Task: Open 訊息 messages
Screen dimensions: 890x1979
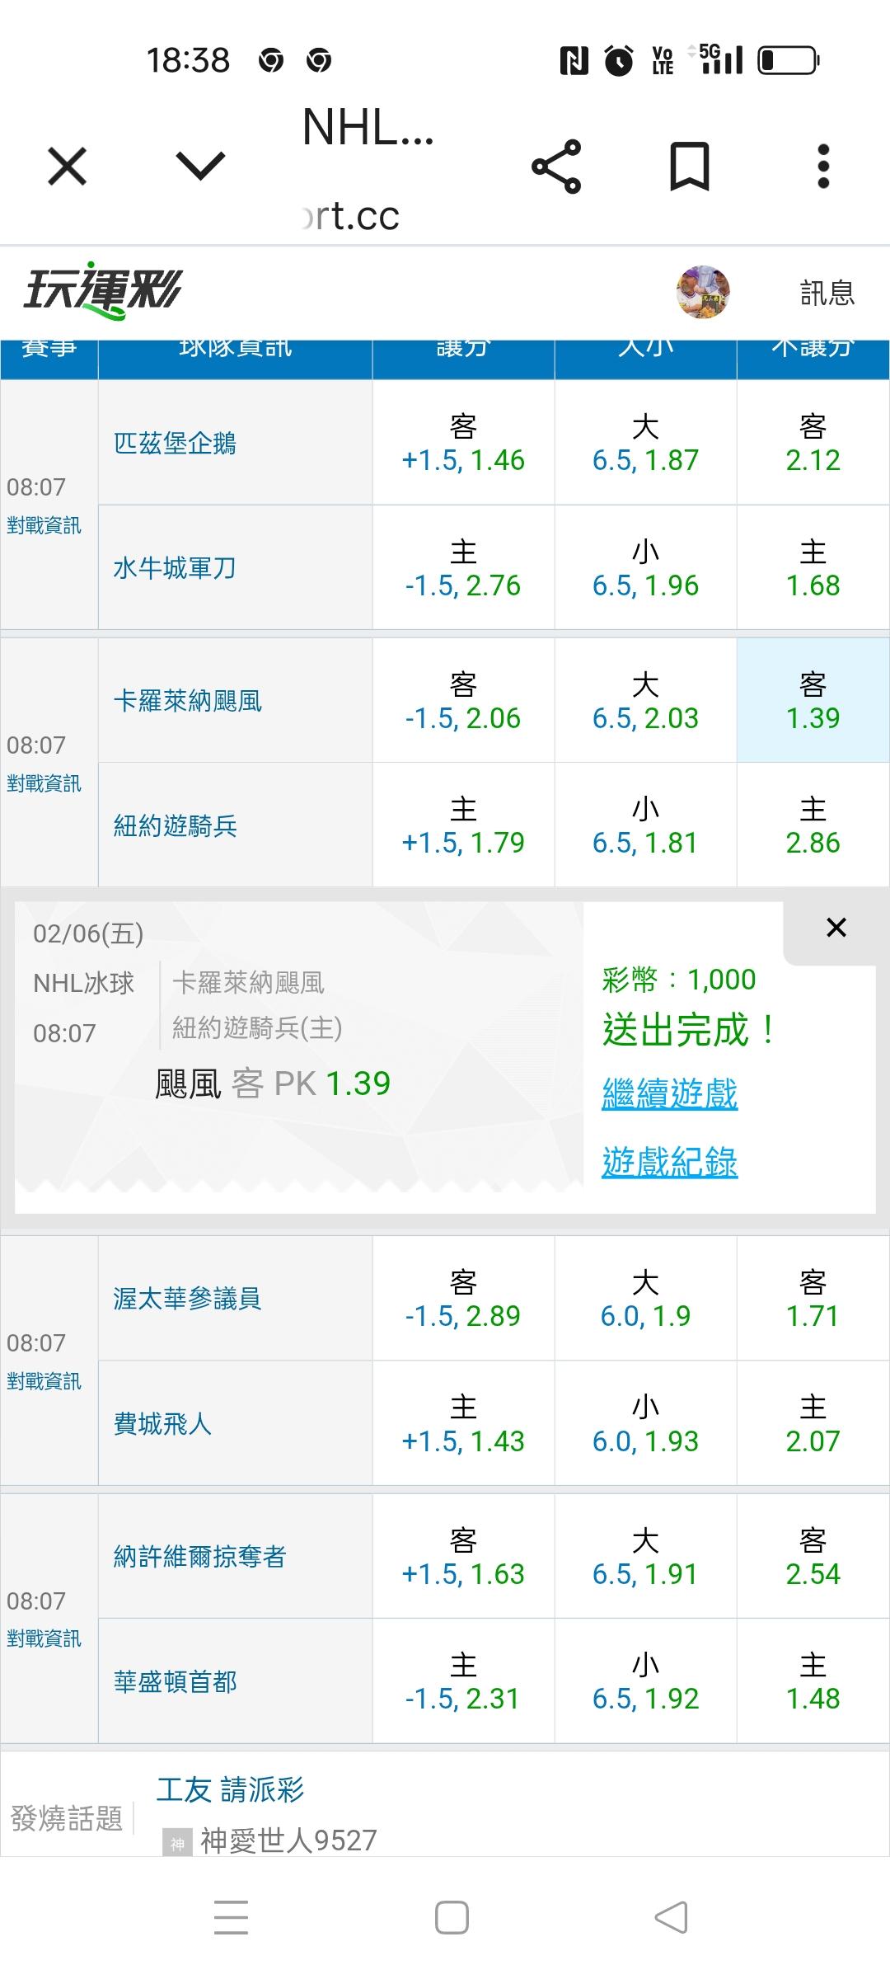Action: [827, 293]
